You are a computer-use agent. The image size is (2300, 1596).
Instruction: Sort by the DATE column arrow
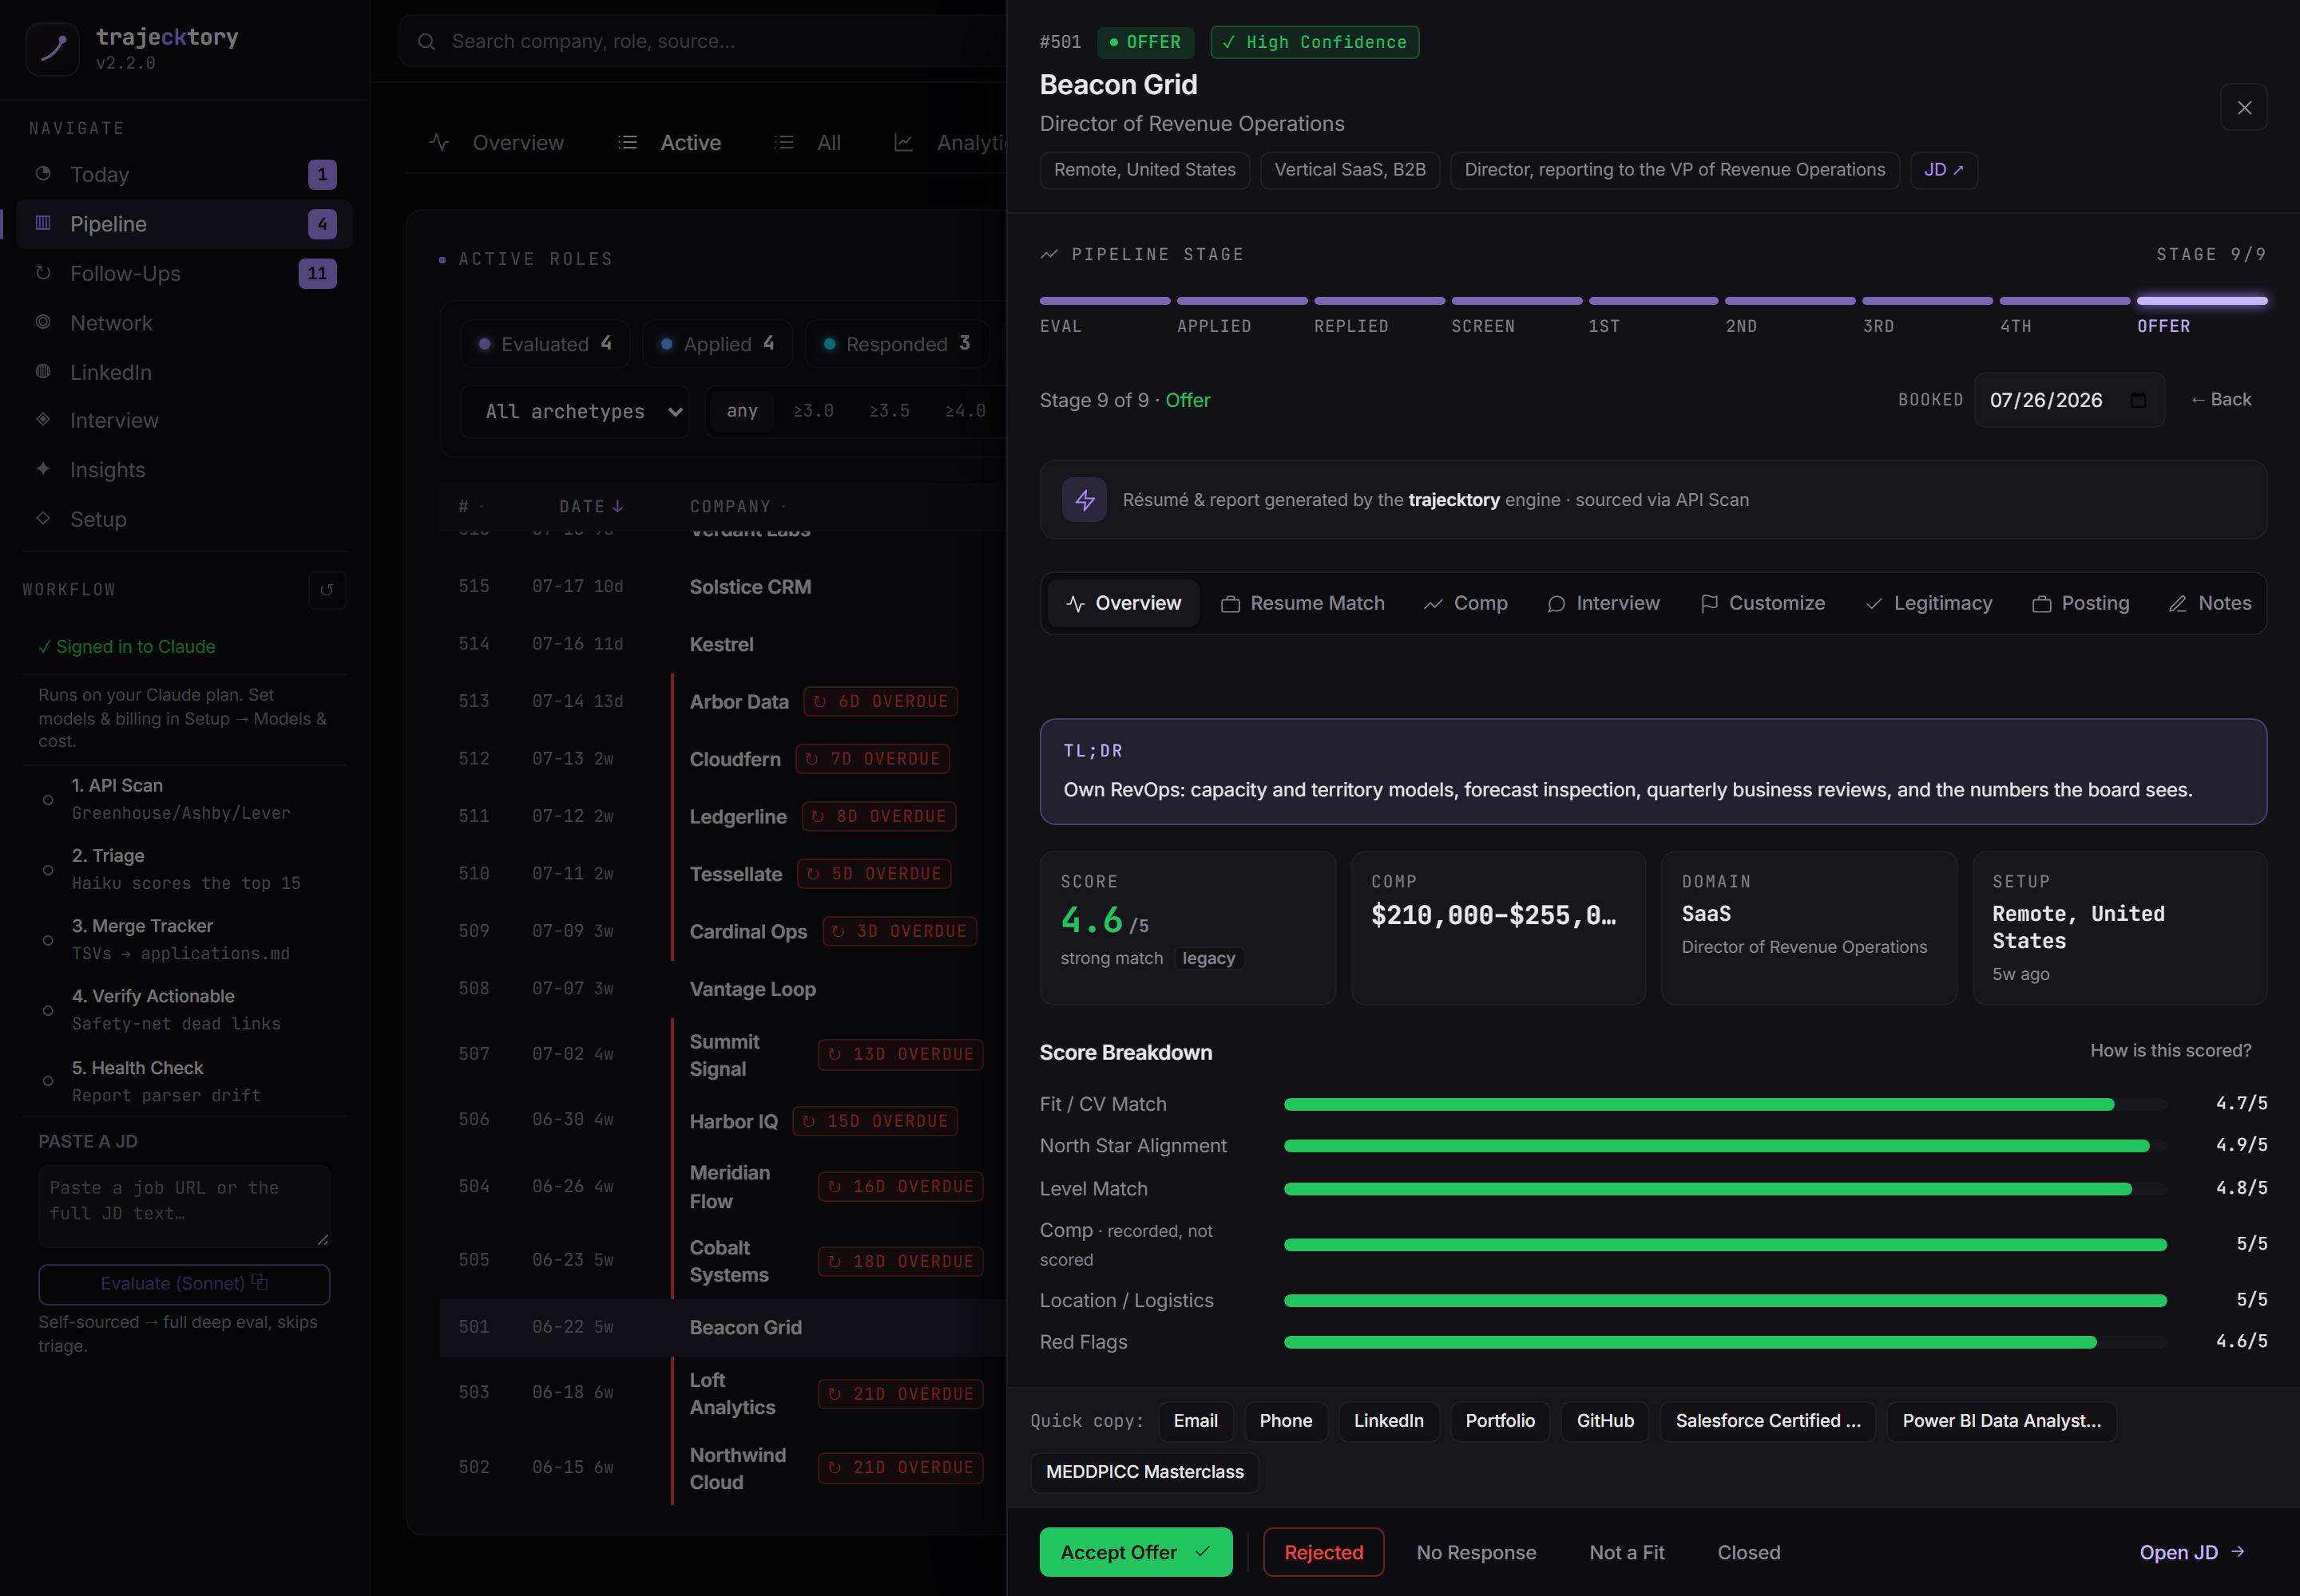tap(617, 506)
